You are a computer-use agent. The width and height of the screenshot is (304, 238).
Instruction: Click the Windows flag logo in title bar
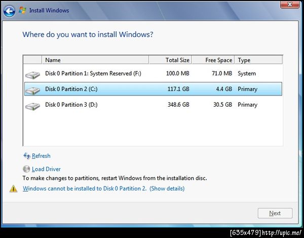coord(22,10)
